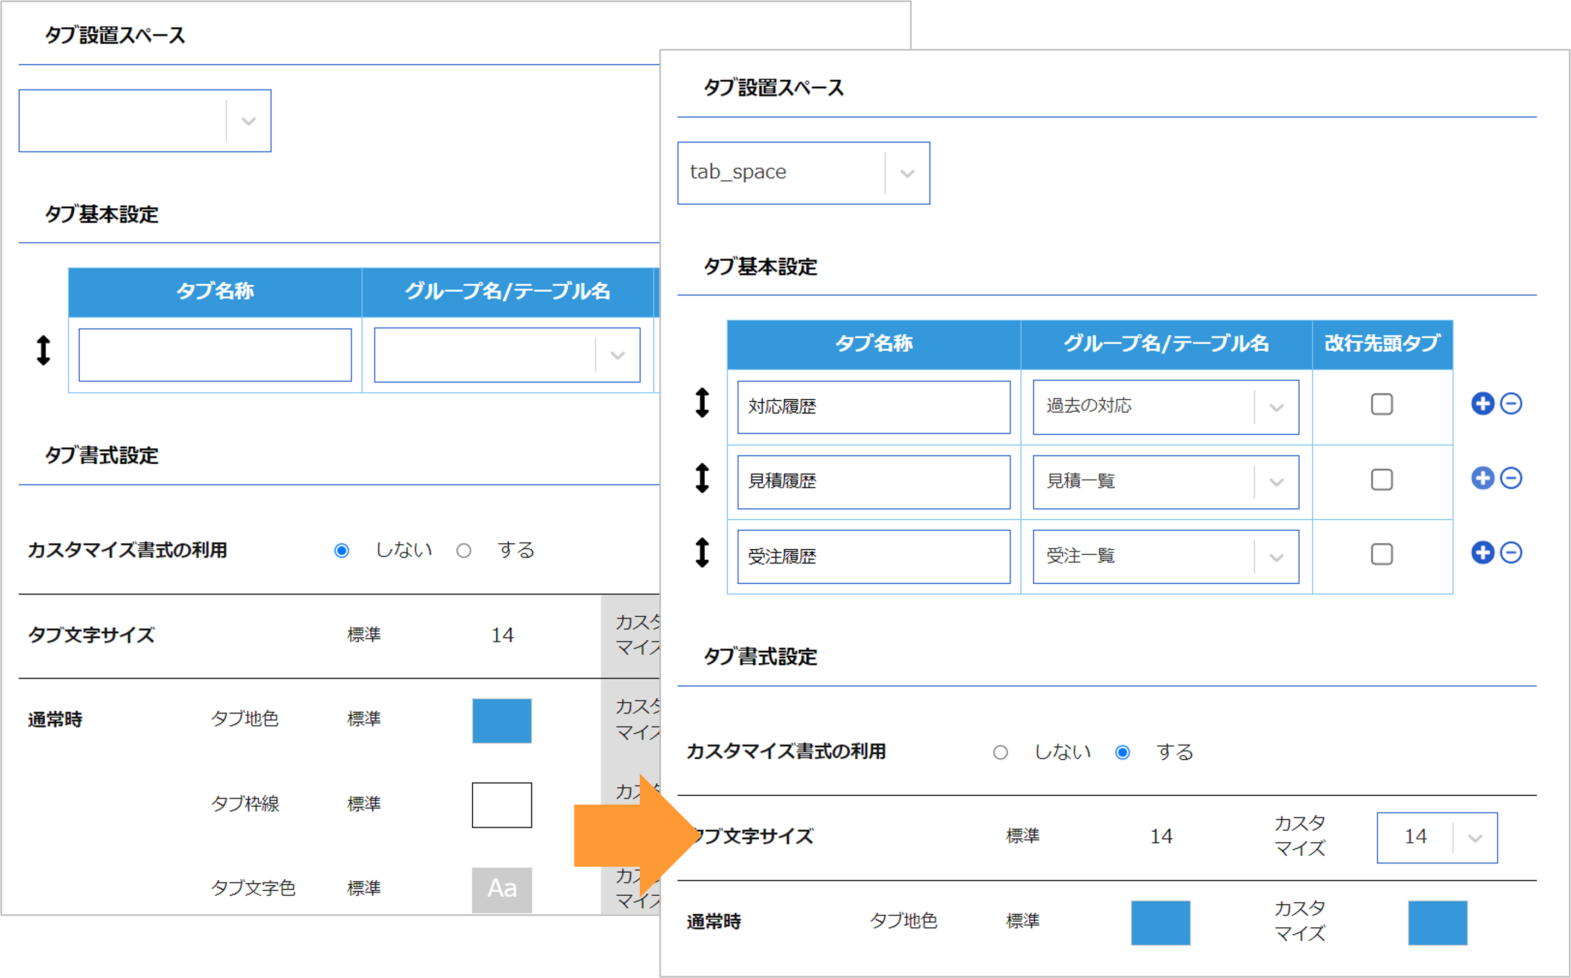Open the customize font size 14 dropdown
The width and height of the screenshot is (1571, 978).
(1437, 838)
